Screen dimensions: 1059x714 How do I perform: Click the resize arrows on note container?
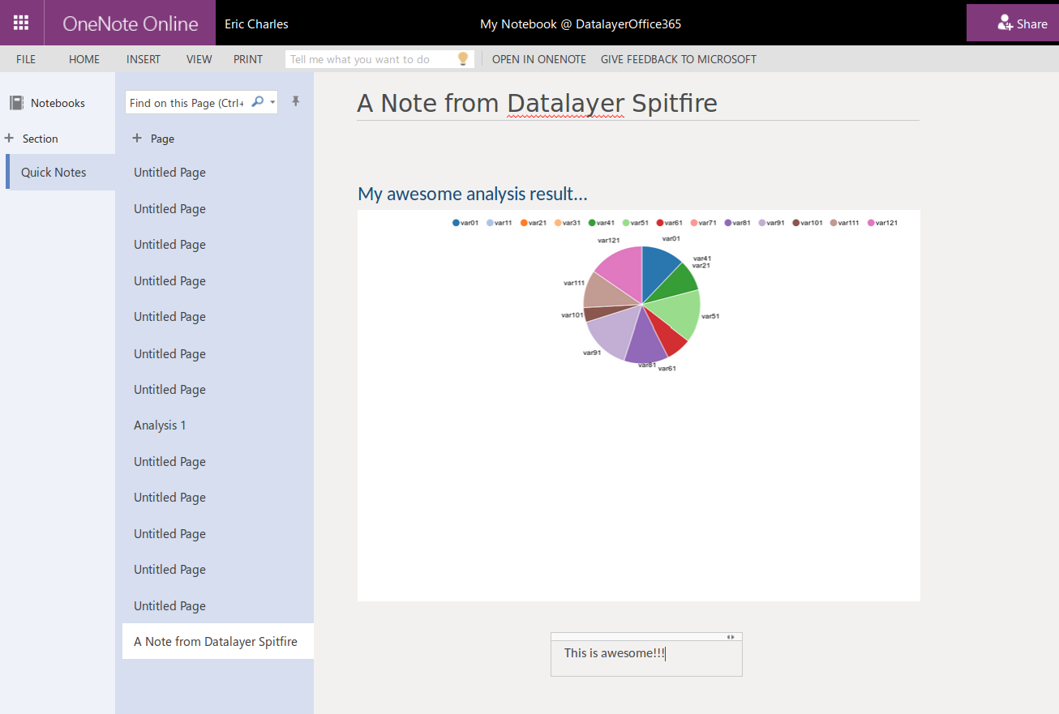click(x=731, y=637)
